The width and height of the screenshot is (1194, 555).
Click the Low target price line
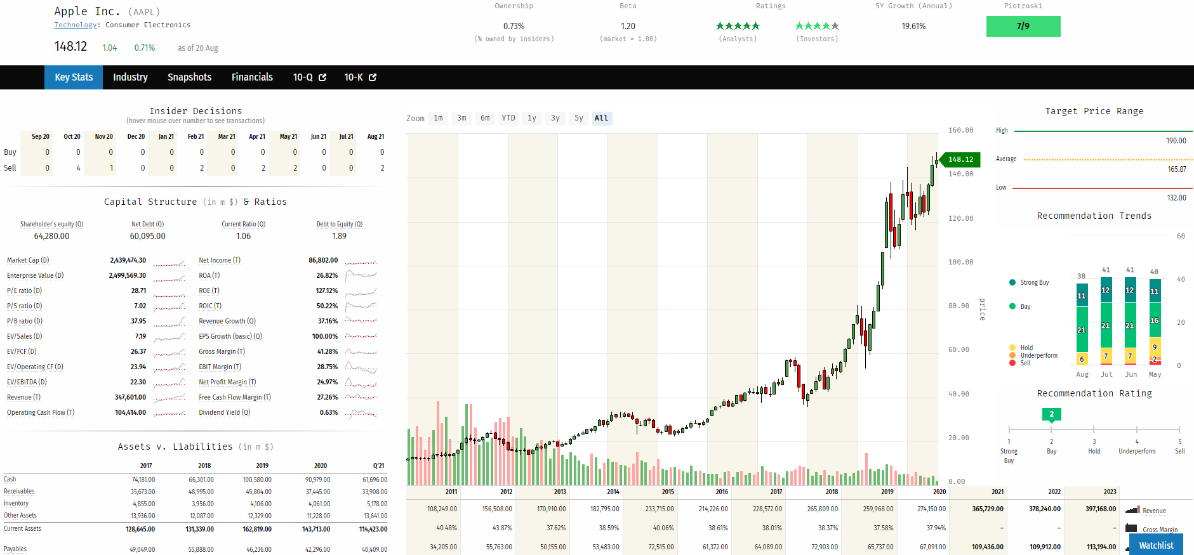pyautogui.click(x=1103, y=188)
